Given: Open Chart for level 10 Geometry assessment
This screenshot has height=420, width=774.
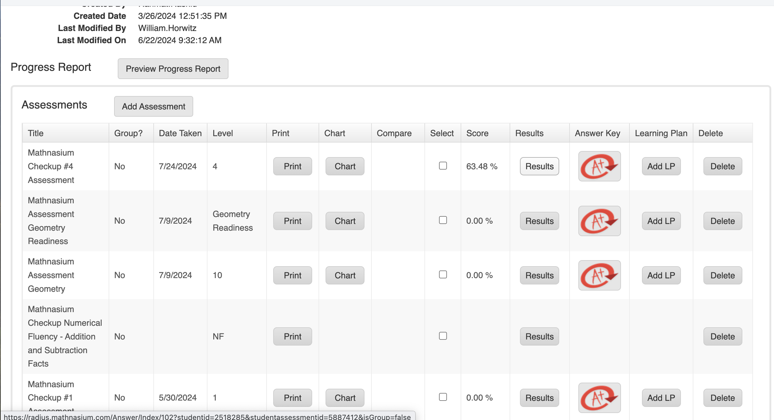Looking at the screenshot, I should click(345, 275).
